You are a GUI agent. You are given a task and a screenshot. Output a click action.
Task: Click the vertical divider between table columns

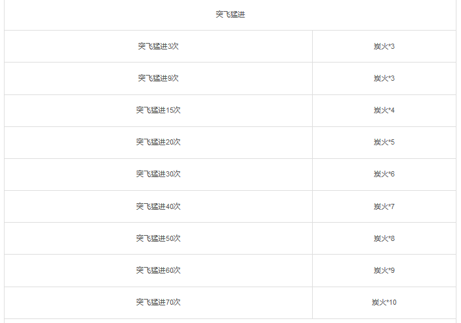[x=313, y=175]
